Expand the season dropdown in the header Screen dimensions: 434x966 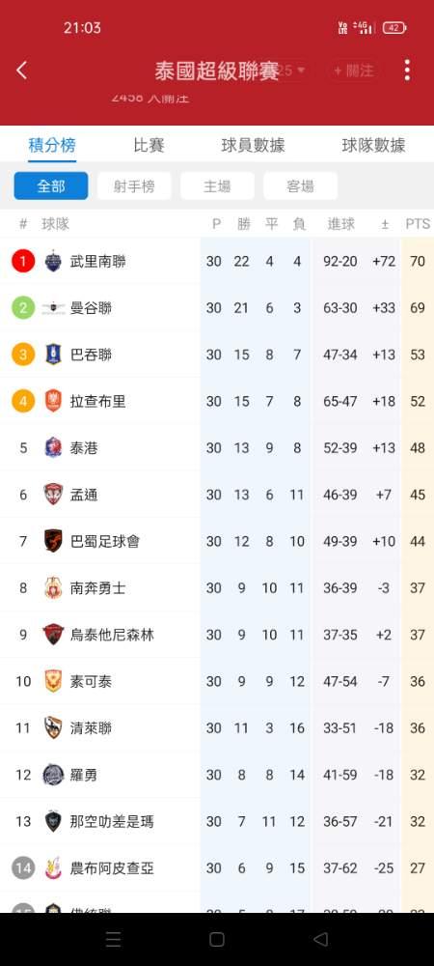click(294, 71)
